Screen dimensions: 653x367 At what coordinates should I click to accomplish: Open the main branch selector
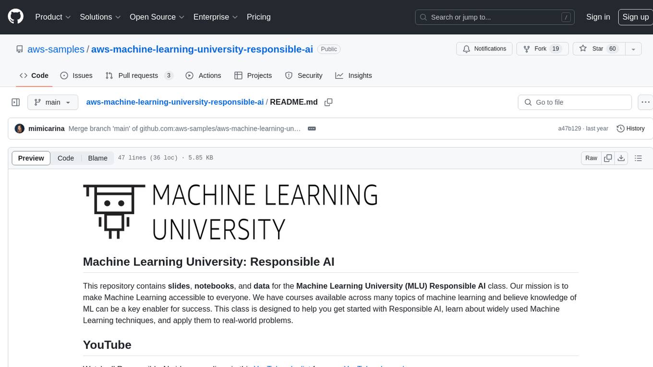(x=52, y=102)
